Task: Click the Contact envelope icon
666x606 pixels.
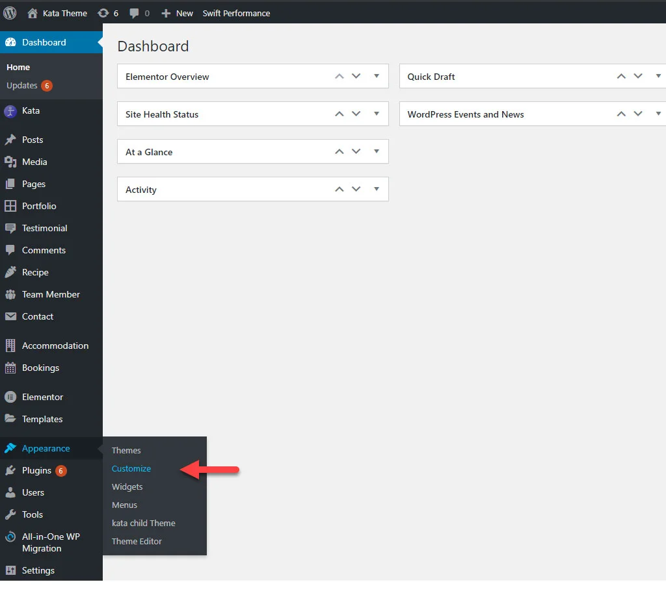Action: [x=10, y=316]
